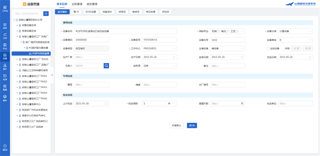Open the 用户 user sidebar icon
The height and width of the screenshot is (156, 320).
click(5, 67)
